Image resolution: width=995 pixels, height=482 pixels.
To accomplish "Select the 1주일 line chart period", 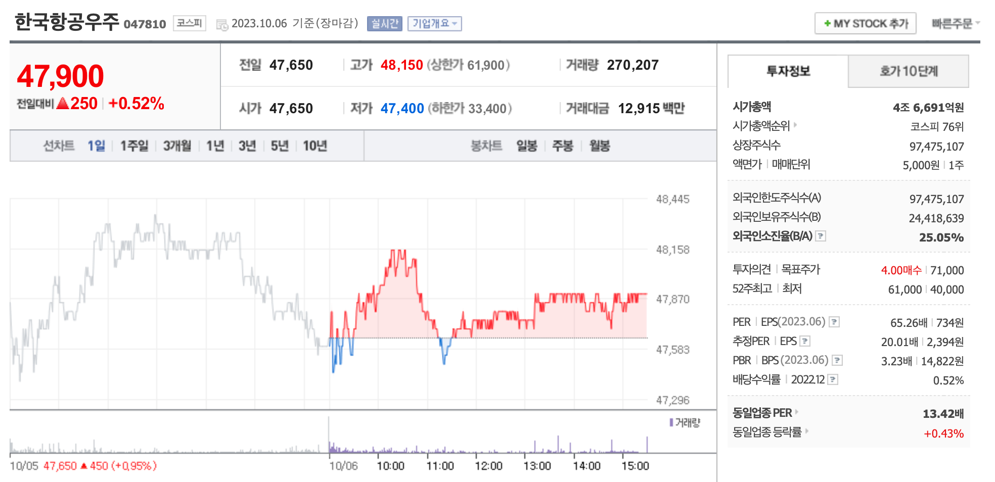I will (x=134, y=146).
